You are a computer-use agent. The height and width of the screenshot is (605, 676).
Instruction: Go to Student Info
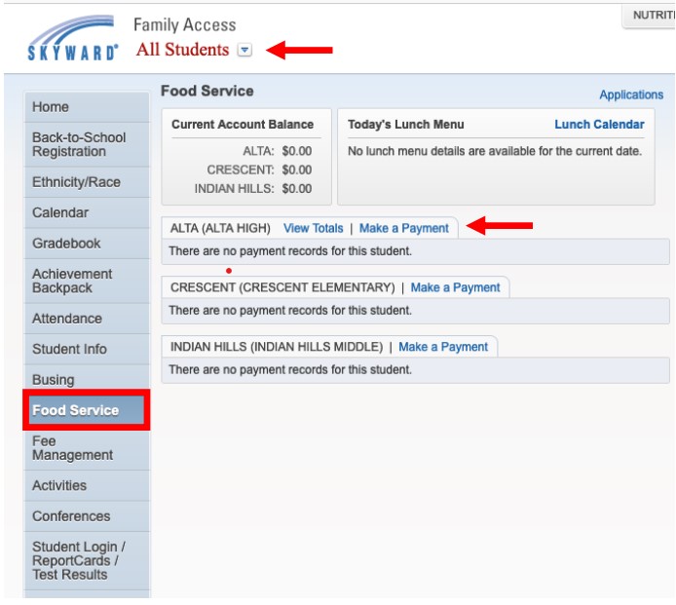tap(69, 349)
